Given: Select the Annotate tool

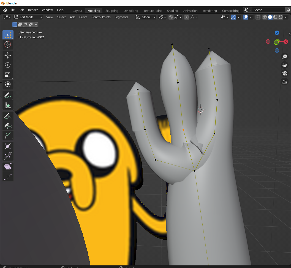Looking at the screenshot, I should tap(8, 96).
